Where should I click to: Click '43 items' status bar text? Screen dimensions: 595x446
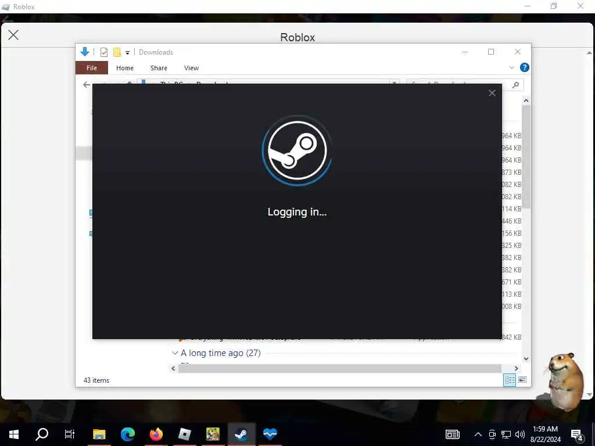[x=96, y=380]
